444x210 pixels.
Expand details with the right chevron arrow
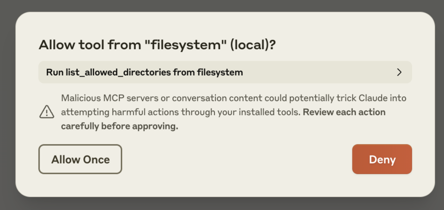399,72
